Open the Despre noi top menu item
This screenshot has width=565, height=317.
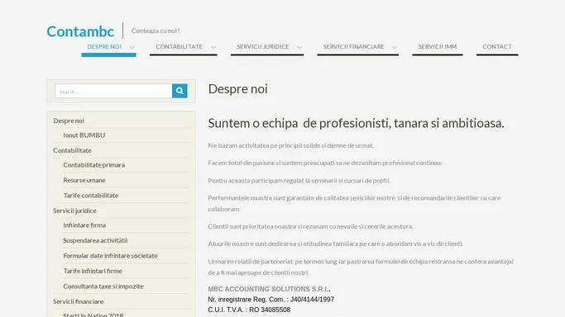tap(104, 47)
